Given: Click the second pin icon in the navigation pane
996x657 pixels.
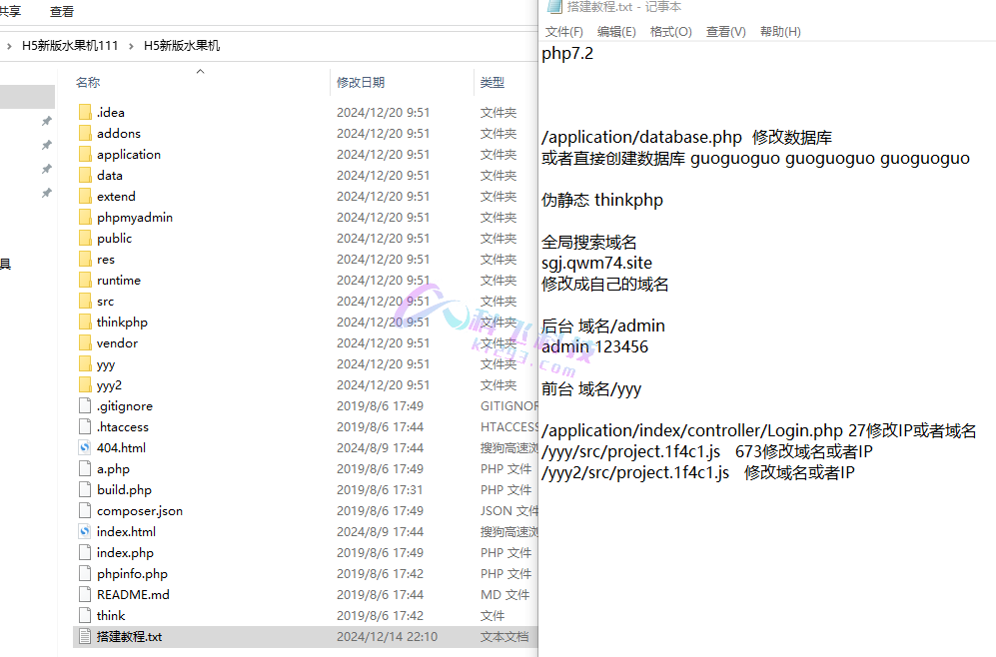Looking at the screenshot, I should pyautogui.click(x=46, y=145).
